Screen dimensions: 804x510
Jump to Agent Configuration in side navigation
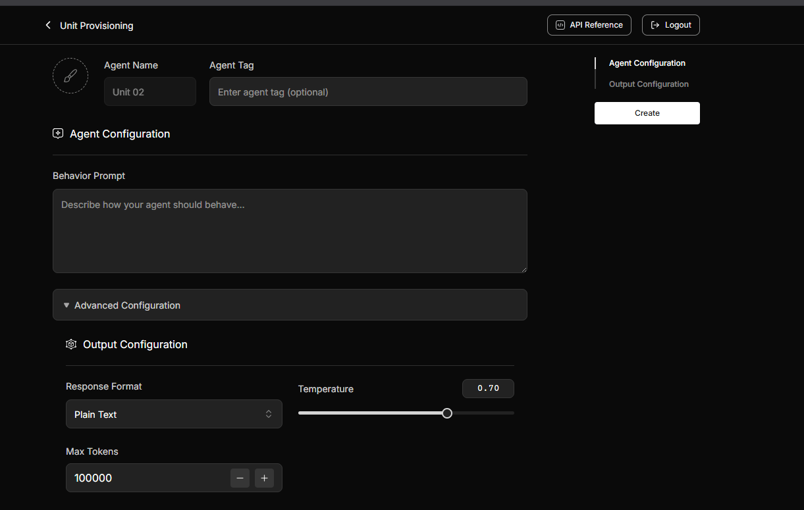[x=647, y=63]
